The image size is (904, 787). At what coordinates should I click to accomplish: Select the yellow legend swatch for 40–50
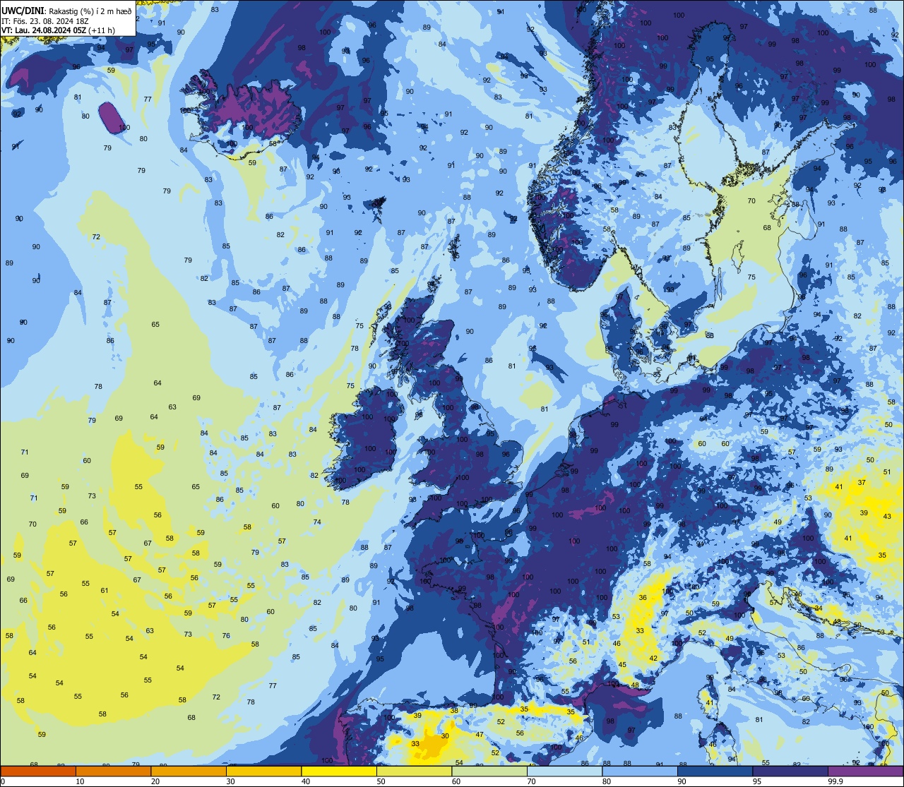click(339, 771)
